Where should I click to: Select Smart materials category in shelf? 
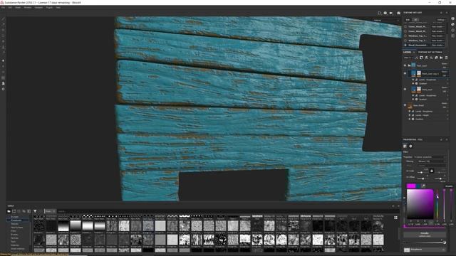18,248
